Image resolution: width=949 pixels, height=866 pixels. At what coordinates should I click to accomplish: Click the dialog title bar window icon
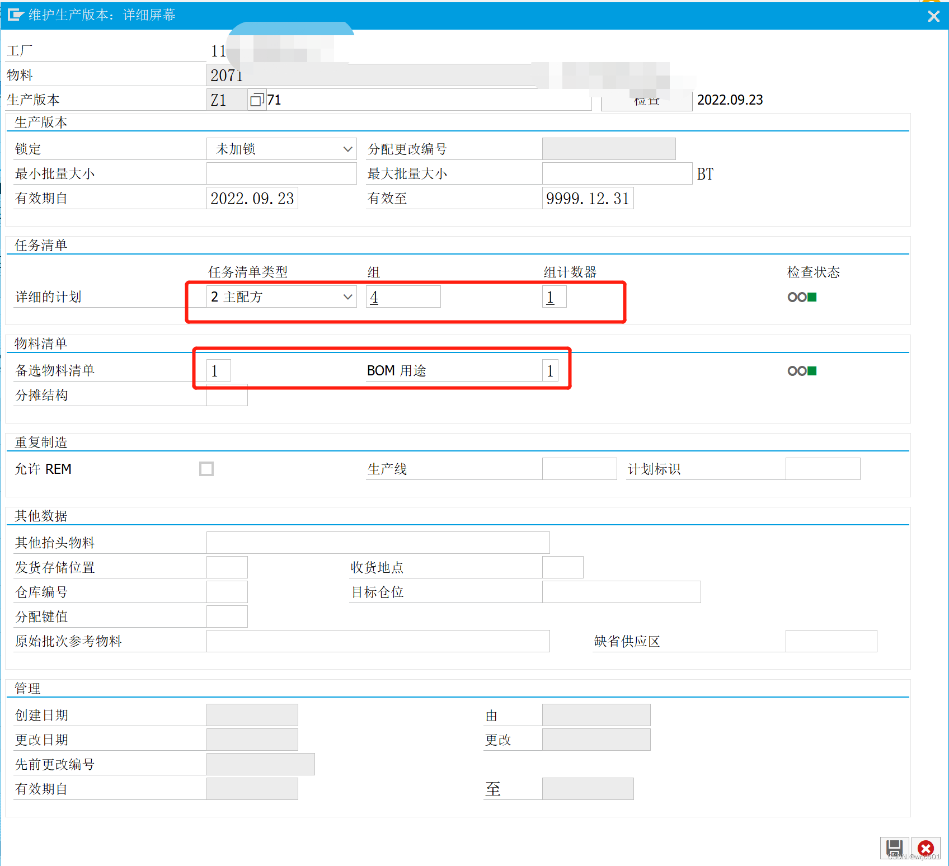click(x=15, y=15)
